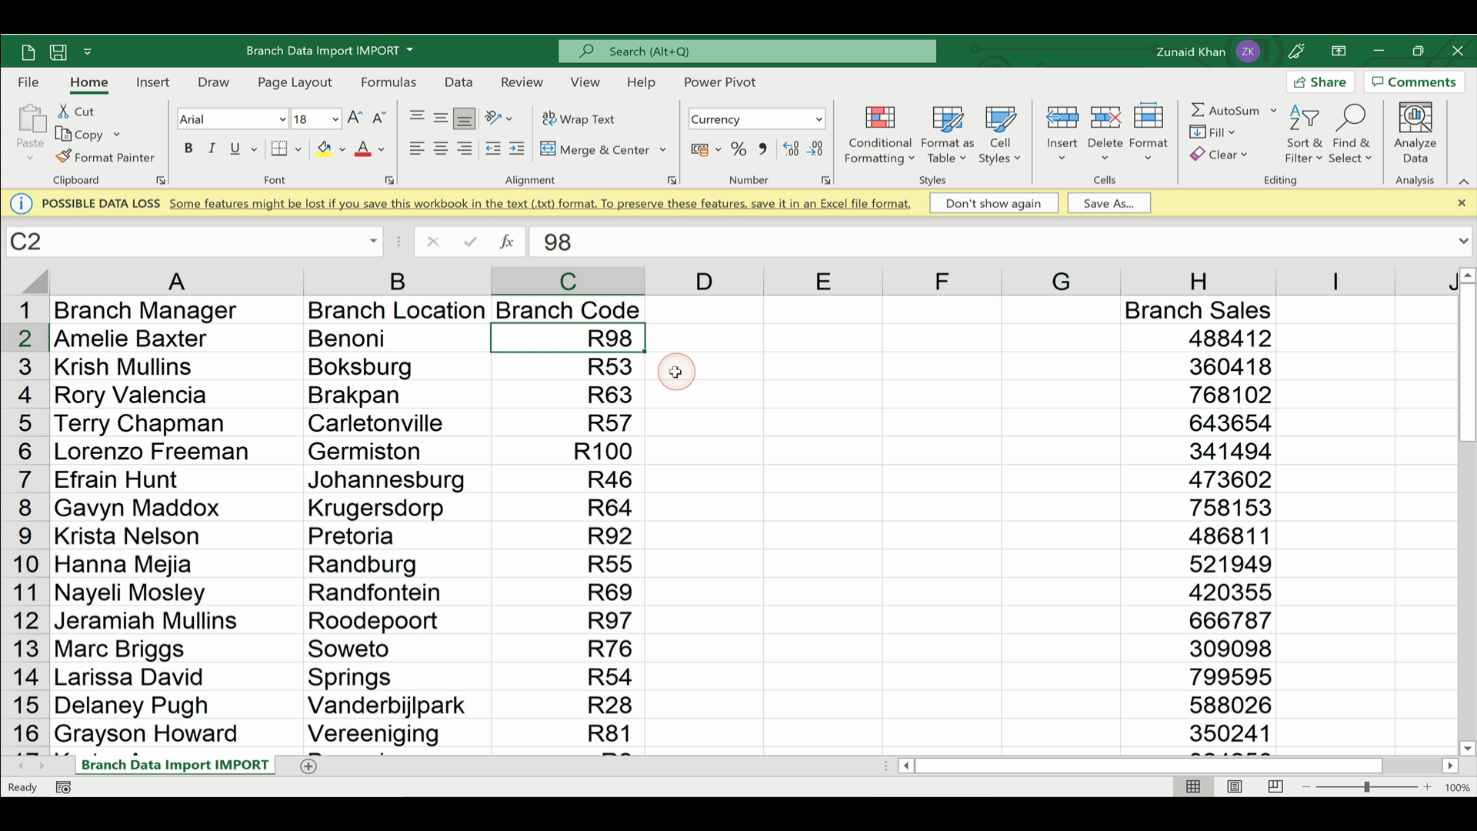Viewport: 1477px width, 831px height.
Task: Click Increase Indent icon
Action: coord(517,149)
